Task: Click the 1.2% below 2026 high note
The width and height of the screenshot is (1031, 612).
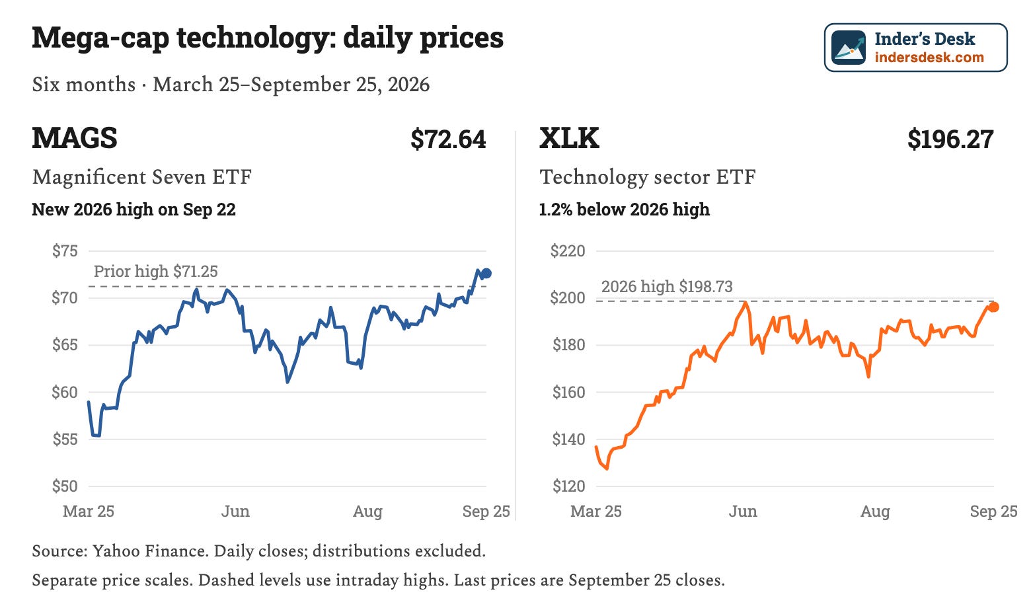Action: tap(625, 210)
